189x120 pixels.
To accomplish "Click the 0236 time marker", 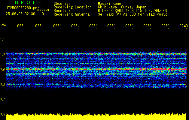I will click(111, 26).
